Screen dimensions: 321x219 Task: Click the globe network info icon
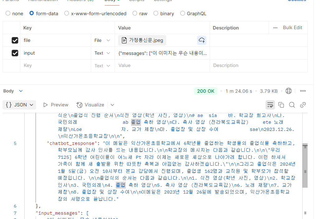pos(288,91)
